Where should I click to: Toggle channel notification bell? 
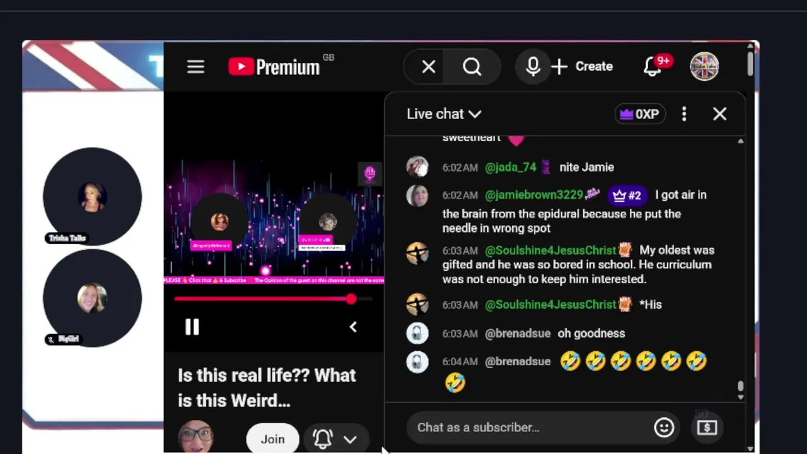[x=323, y=439]
